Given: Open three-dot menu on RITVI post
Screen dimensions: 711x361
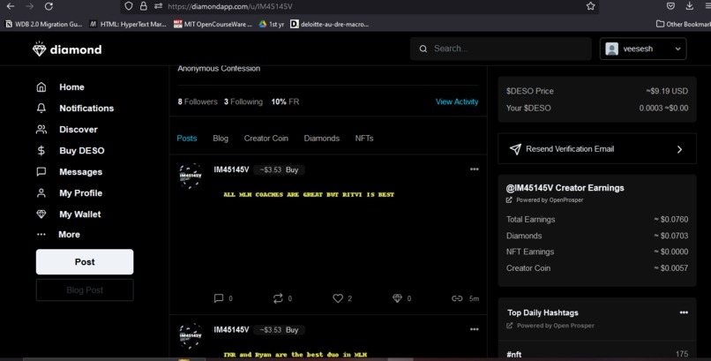Looking at the screenshot, I should pos(475,169).
